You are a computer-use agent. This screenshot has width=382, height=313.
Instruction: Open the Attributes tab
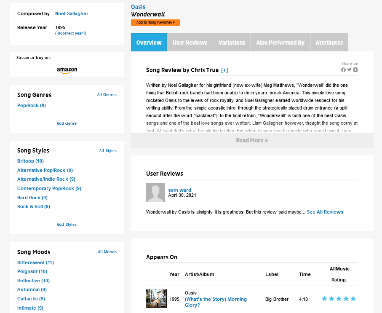coord(329,43)
